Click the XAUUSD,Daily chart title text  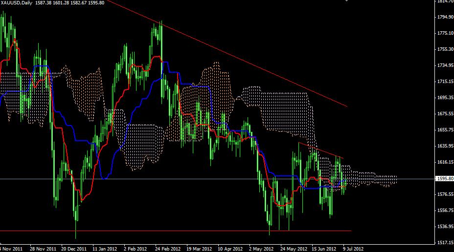click(17, 3)
